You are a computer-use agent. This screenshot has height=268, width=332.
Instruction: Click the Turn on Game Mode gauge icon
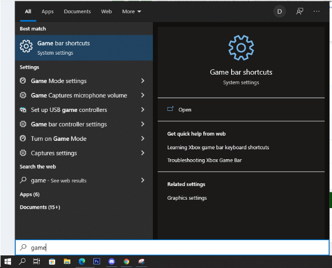[23, 138]
